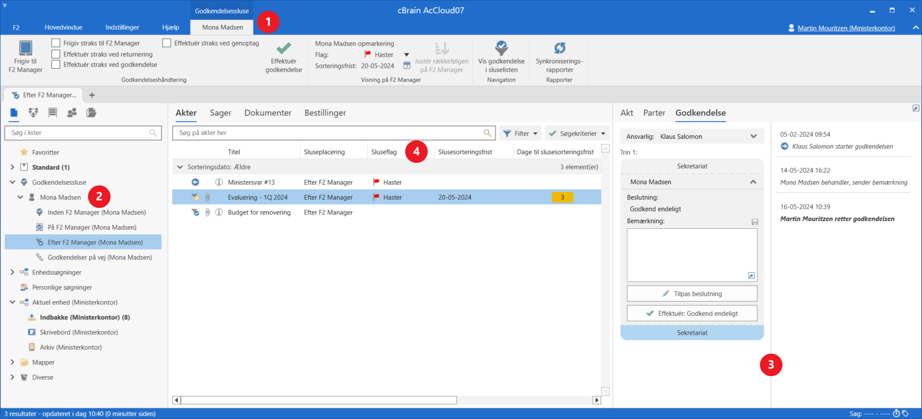This screenshot has width=922, height=419.
Task: Click timer icon in status bar
Action: (896, 413)
